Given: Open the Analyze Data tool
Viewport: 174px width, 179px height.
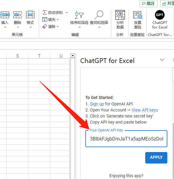Looking at the screenshot, I should tap(120, 19).
